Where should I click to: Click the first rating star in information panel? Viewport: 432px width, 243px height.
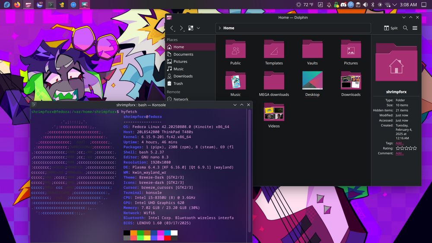pos(398,148)
